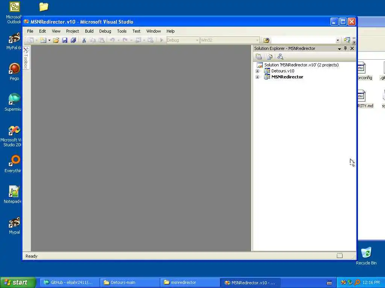Click the Undo toolbar icon
The image size is (385, 288).
(112, 40)
